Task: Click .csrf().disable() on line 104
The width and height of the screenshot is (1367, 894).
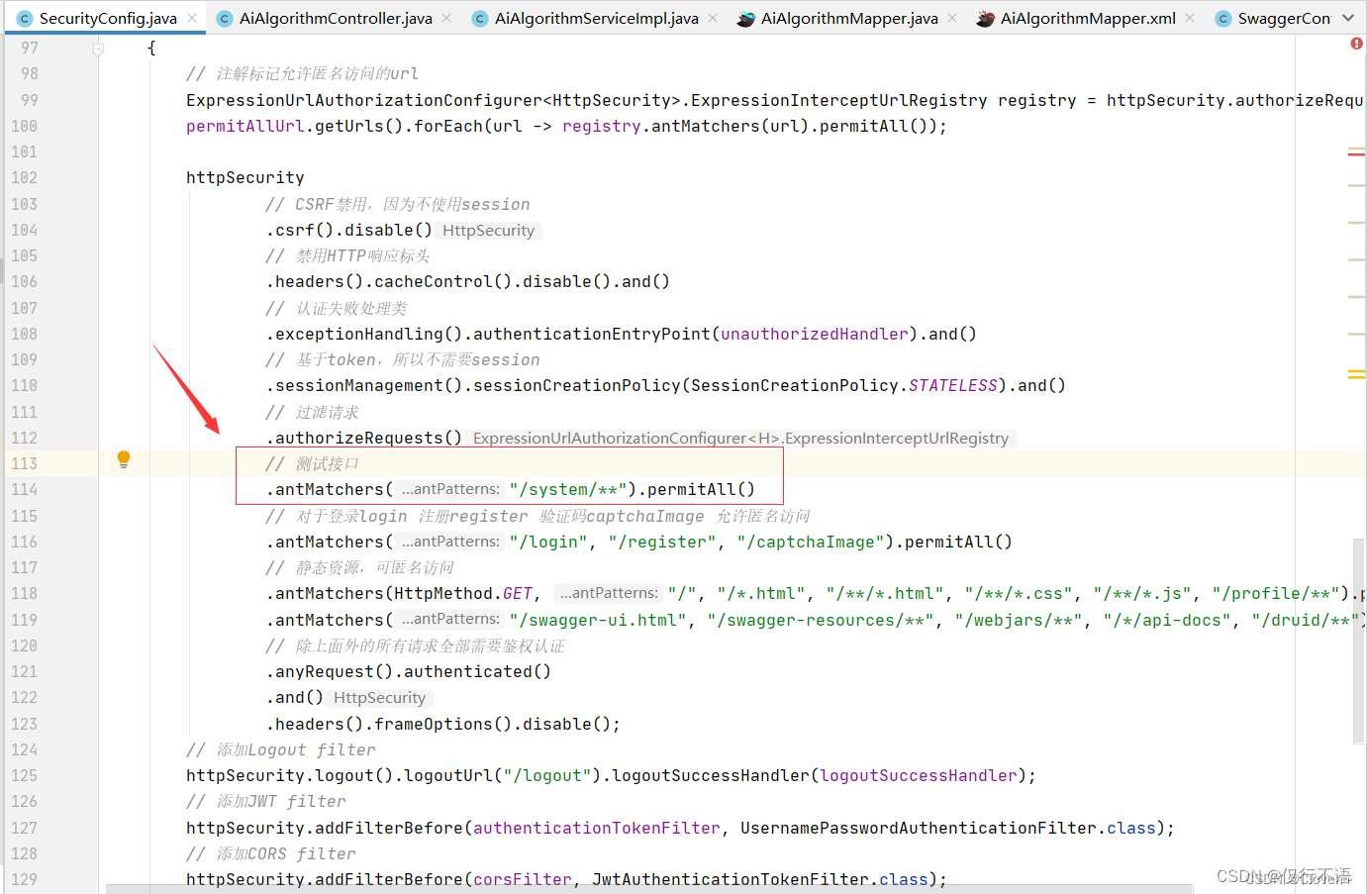Action: (x=349, y=230)
